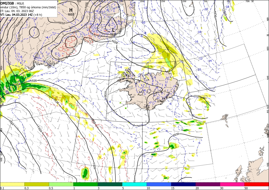Choose the navy 15–20 legend swatch

[183, 184]
